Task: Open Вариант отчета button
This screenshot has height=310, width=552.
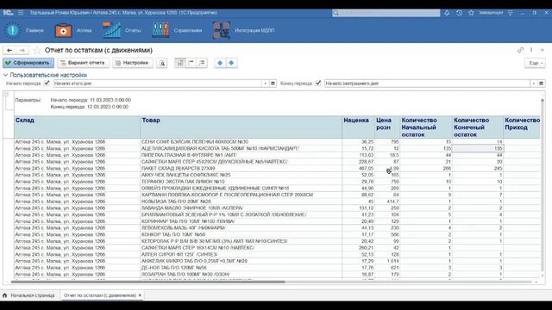Action: 83,63
